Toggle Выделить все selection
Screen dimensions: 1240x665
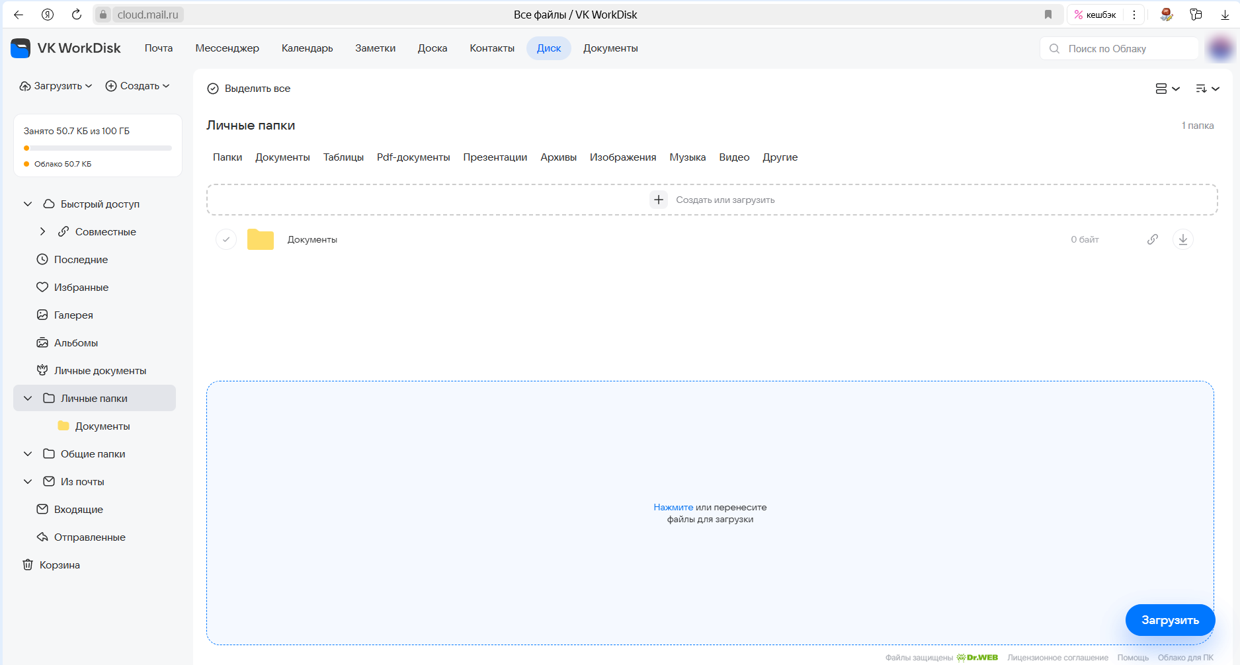pyautogui.click(x=249, y=89)
